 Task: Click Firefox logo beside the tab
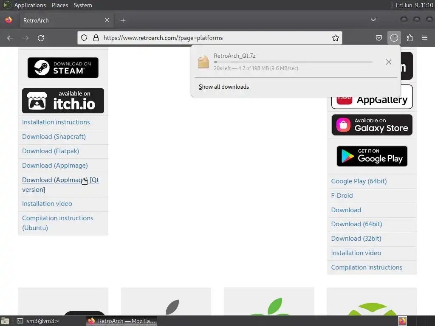[8, 20]
